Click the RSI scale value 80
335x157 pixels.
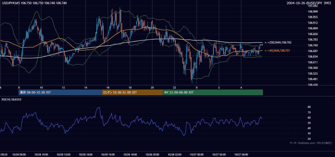tap(309, 107)
